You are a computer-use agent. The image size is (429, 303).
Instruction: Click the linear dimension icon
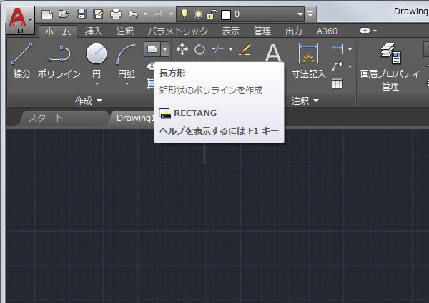coord(337,49)
